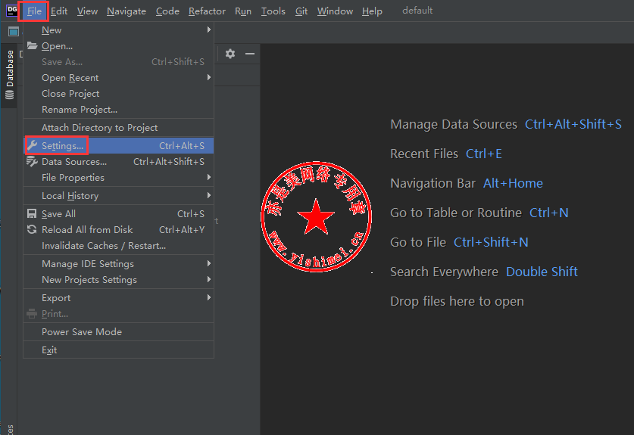Click Go to Table or Routine hint
Viewport: 634px width, 435px height.
click(x=479, y=213)
